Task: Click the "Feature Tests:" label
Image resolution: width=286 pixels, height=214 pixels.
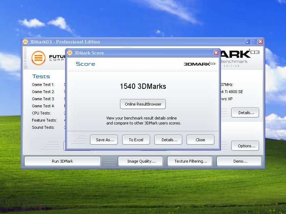Action: pos(44,120)
